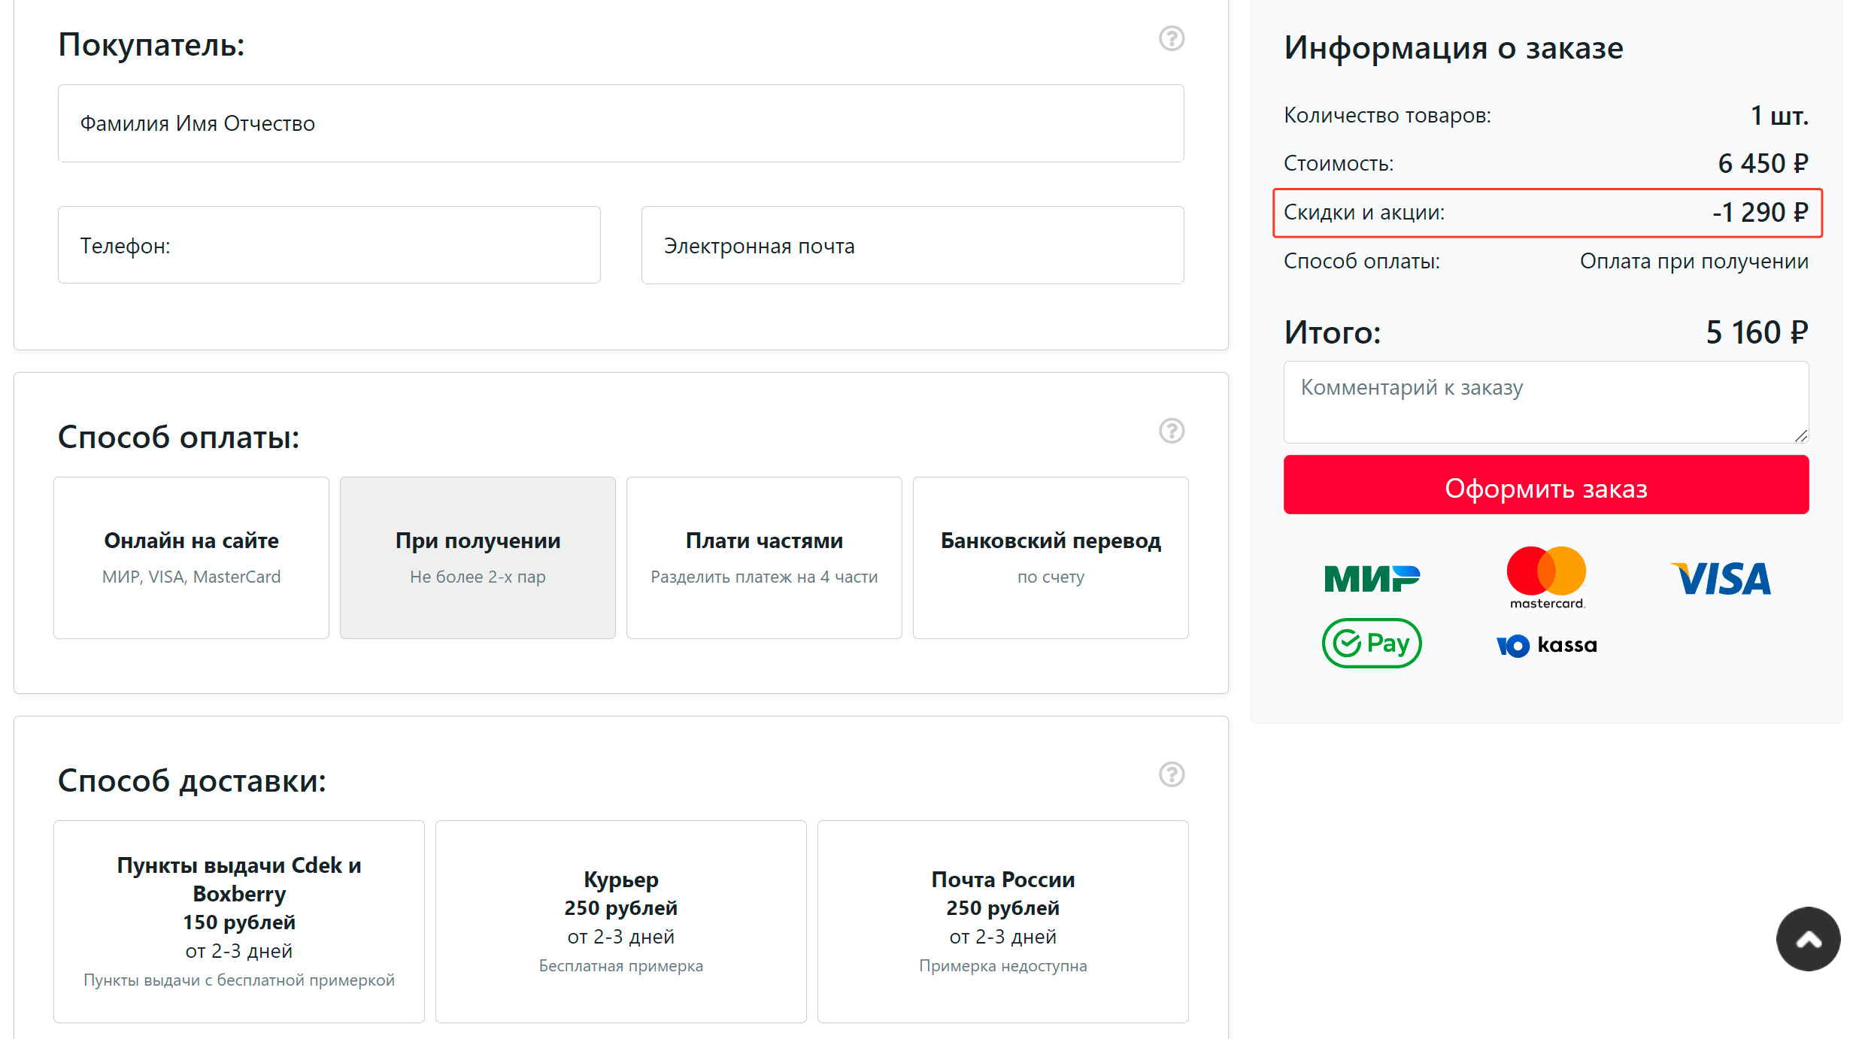Click Оплата при получении payment summary text
1856x1039 pixels.
pyautogui.click(x=1694, y=262)
